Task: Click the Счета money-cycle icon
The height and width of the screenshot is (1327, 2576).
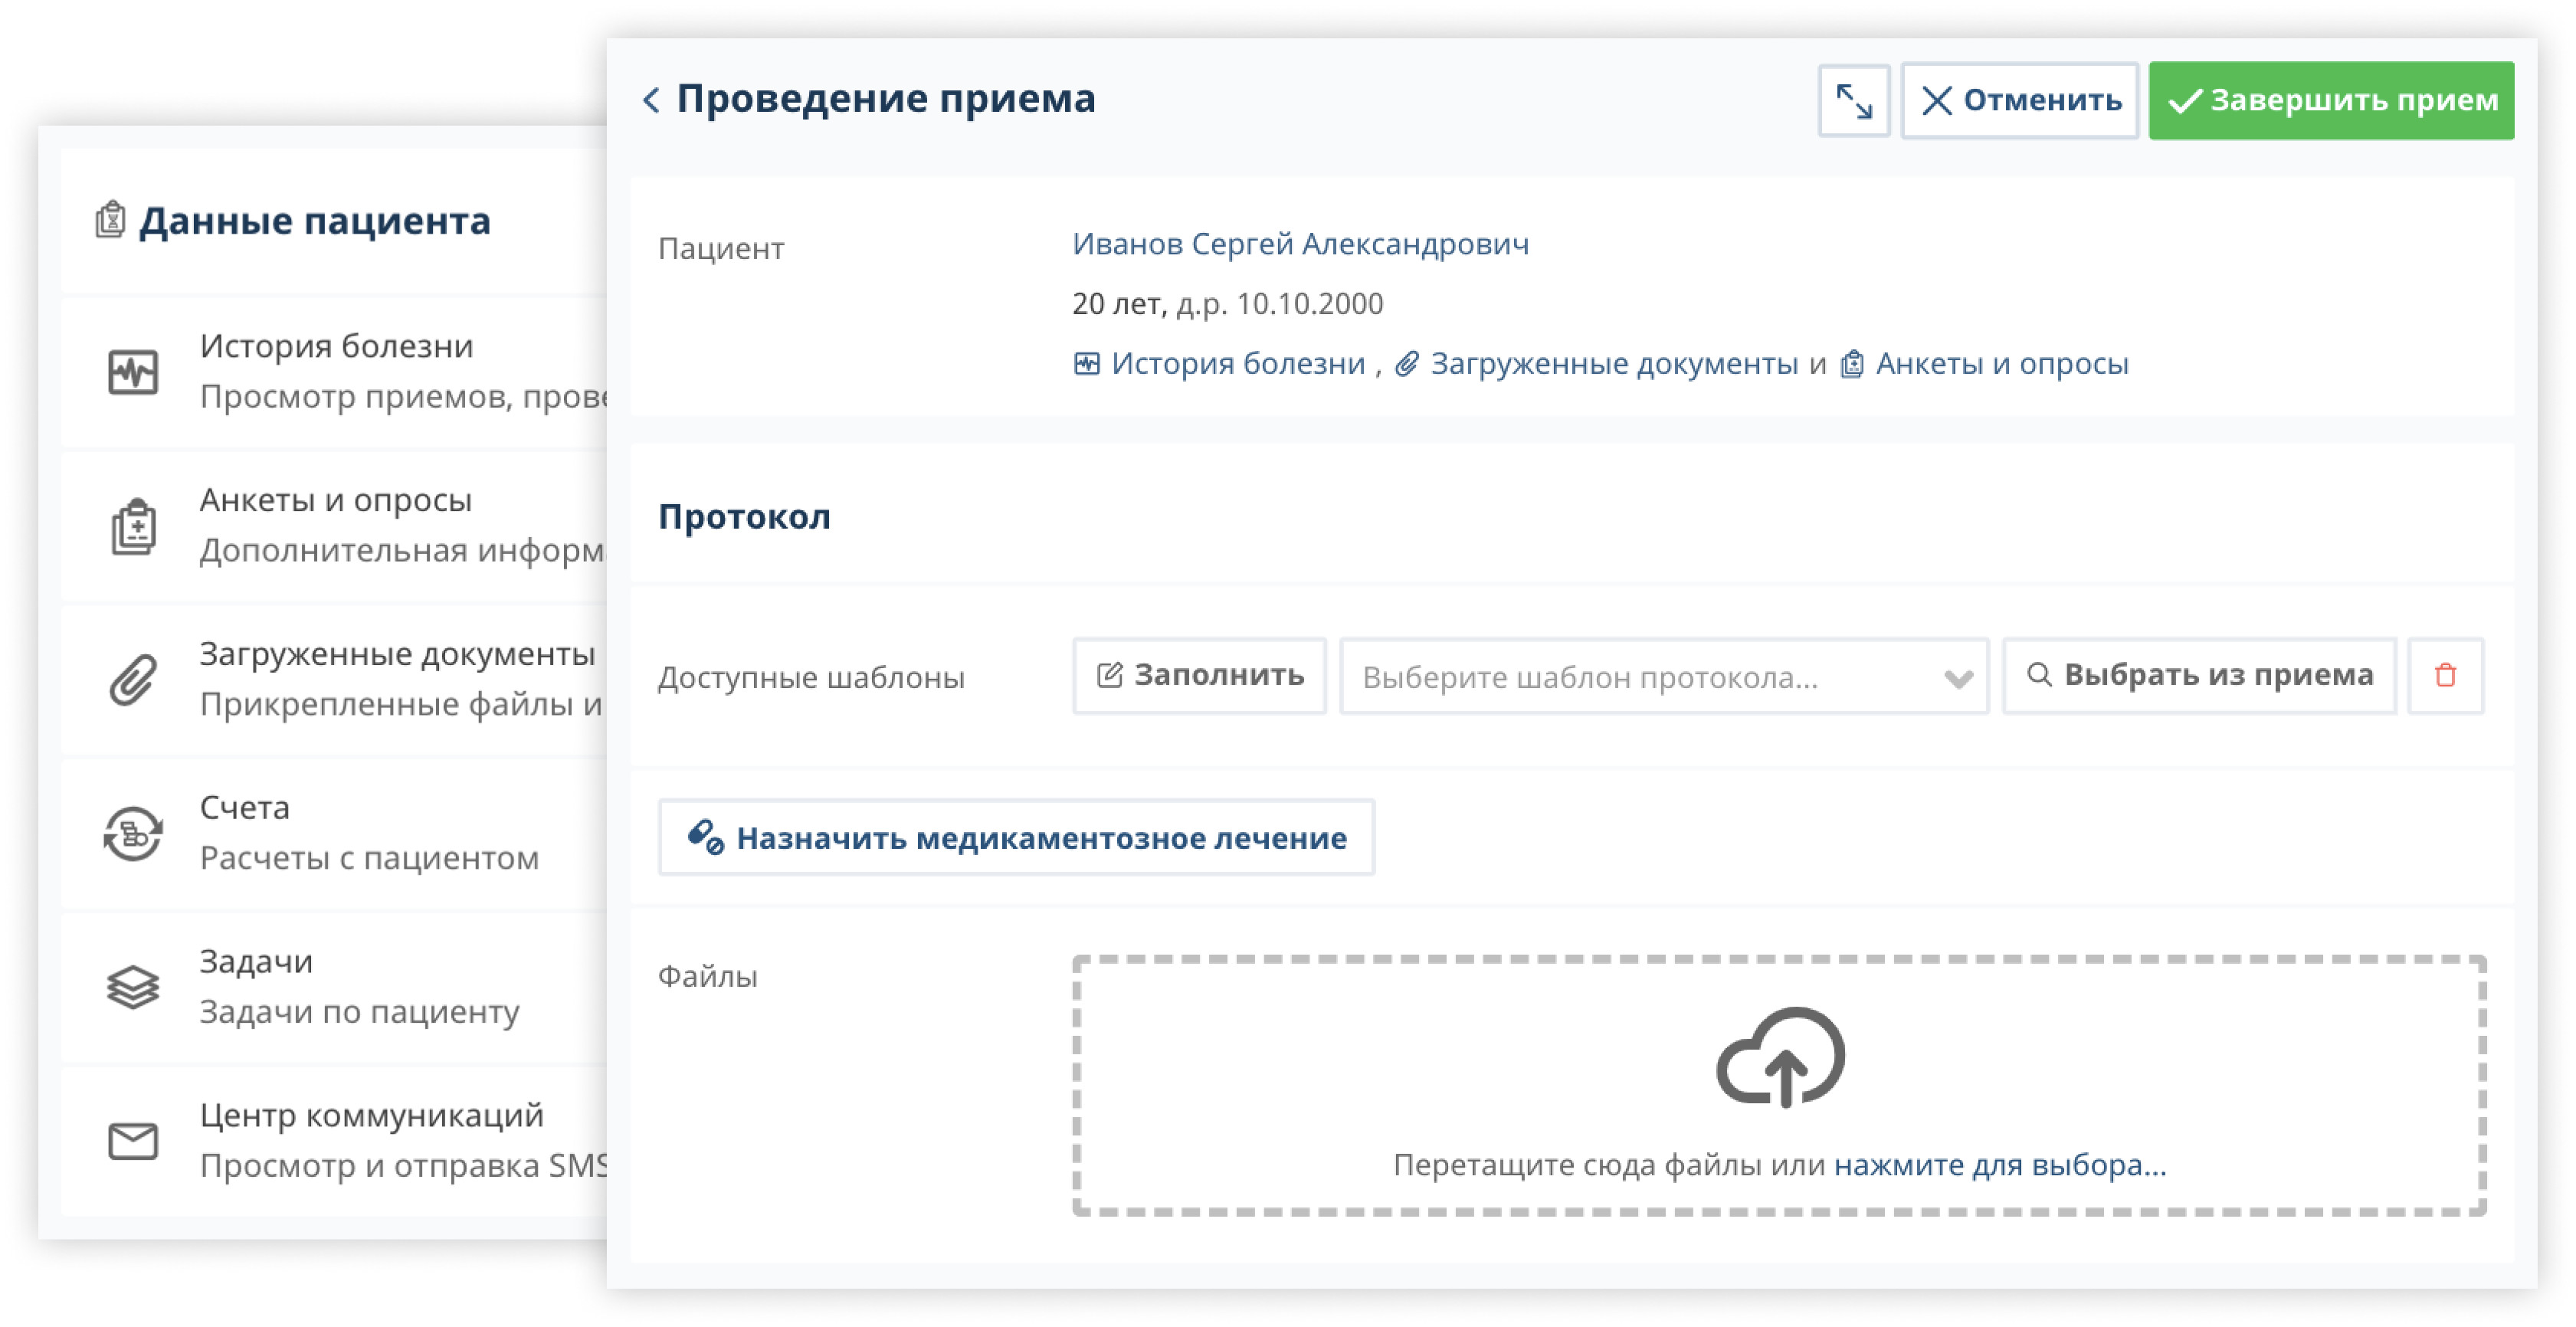Action: [x=133, y=834]
